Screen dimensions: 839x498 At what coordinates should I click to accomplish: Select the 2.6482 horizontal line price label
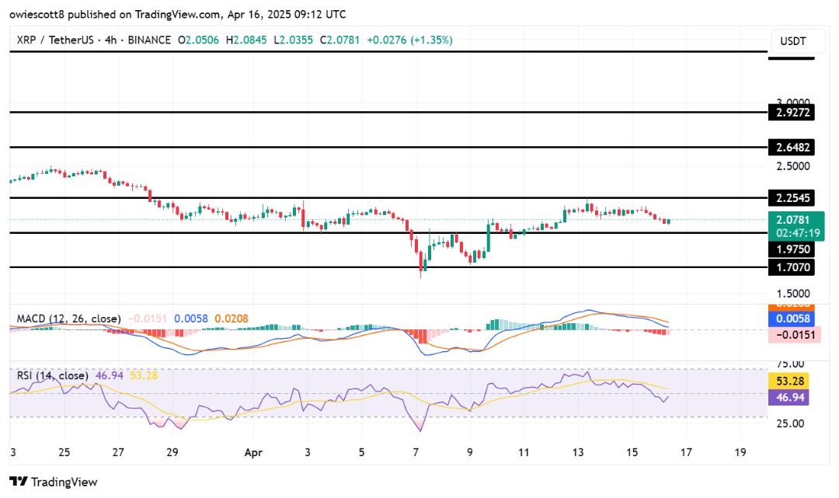pos(792,147)
